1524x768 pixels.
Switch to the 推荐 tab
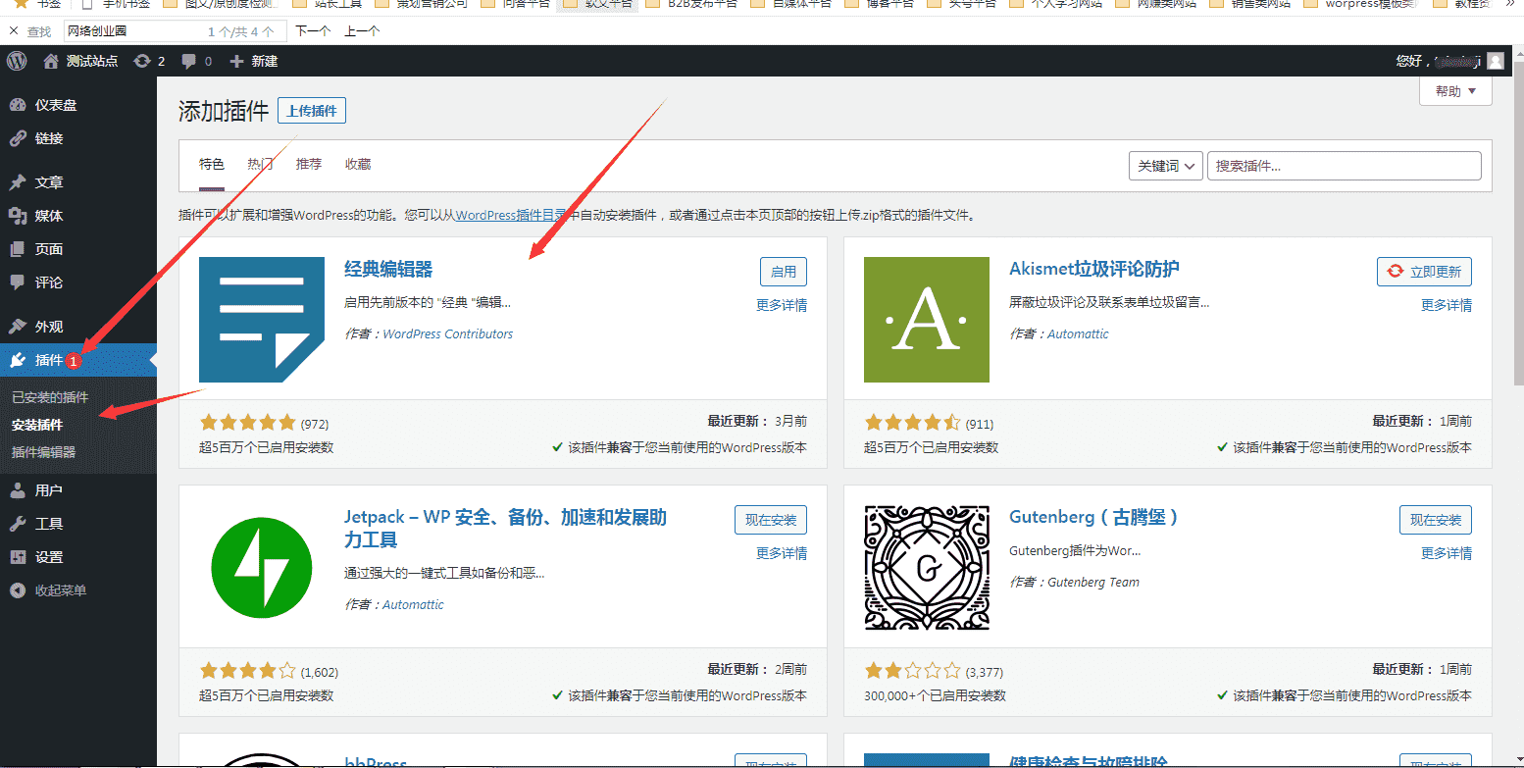pos(309,164)
